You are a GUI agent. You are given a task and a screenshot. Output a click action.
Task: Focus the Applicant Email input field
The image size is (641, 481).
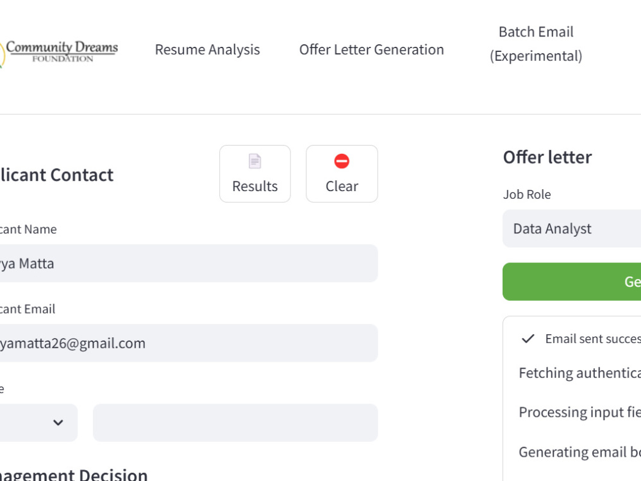[188, 343]
